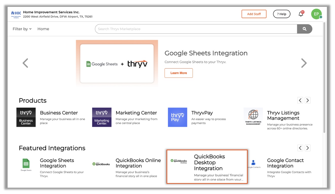Screen dimensions: 335x194
Task: Click the Google Sheets + Thryv banner image
Action: pos(117,63)
